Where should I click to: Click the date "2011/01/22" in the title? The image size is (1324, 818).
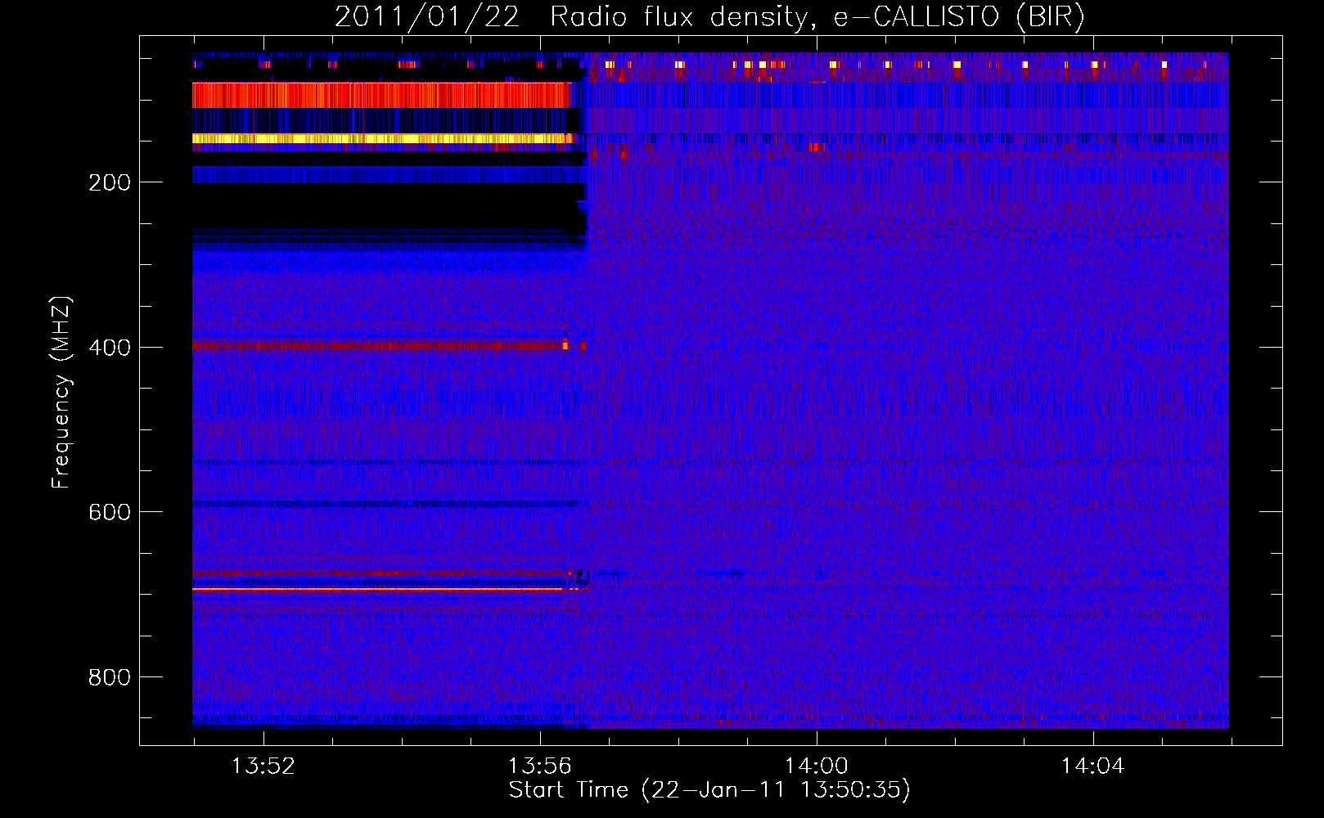coord(427,17)
